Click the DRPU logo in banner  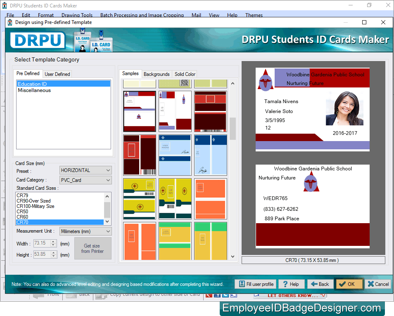pos(38,40)
